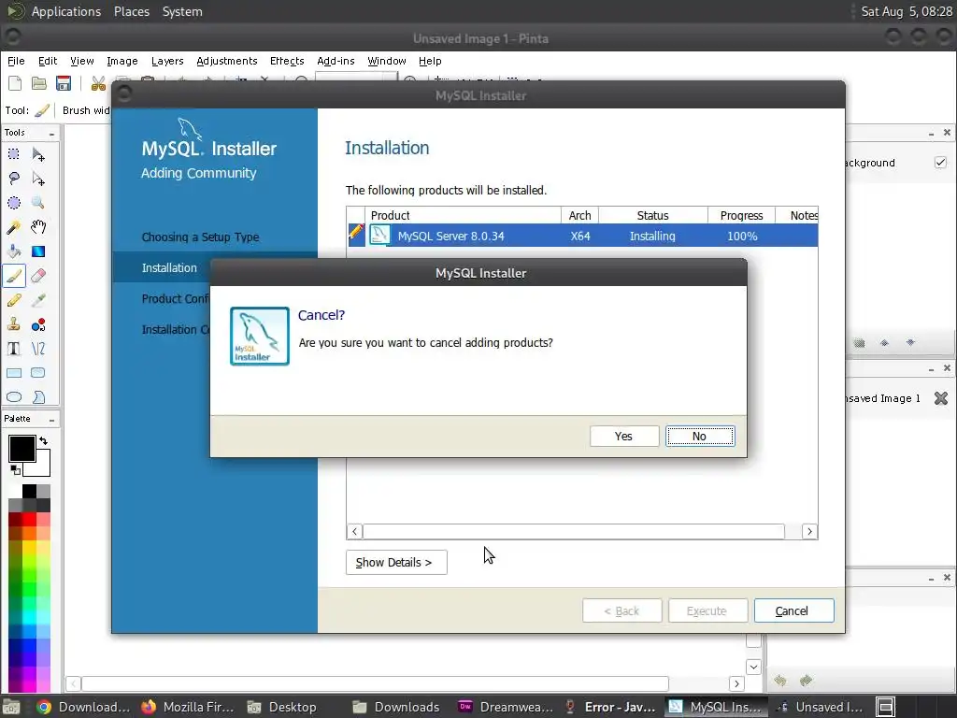Image resolution: width=957 pixels, height=718 pixels.
Task: Click Choosing a Setup Type step
Action: tap(200, 237)
